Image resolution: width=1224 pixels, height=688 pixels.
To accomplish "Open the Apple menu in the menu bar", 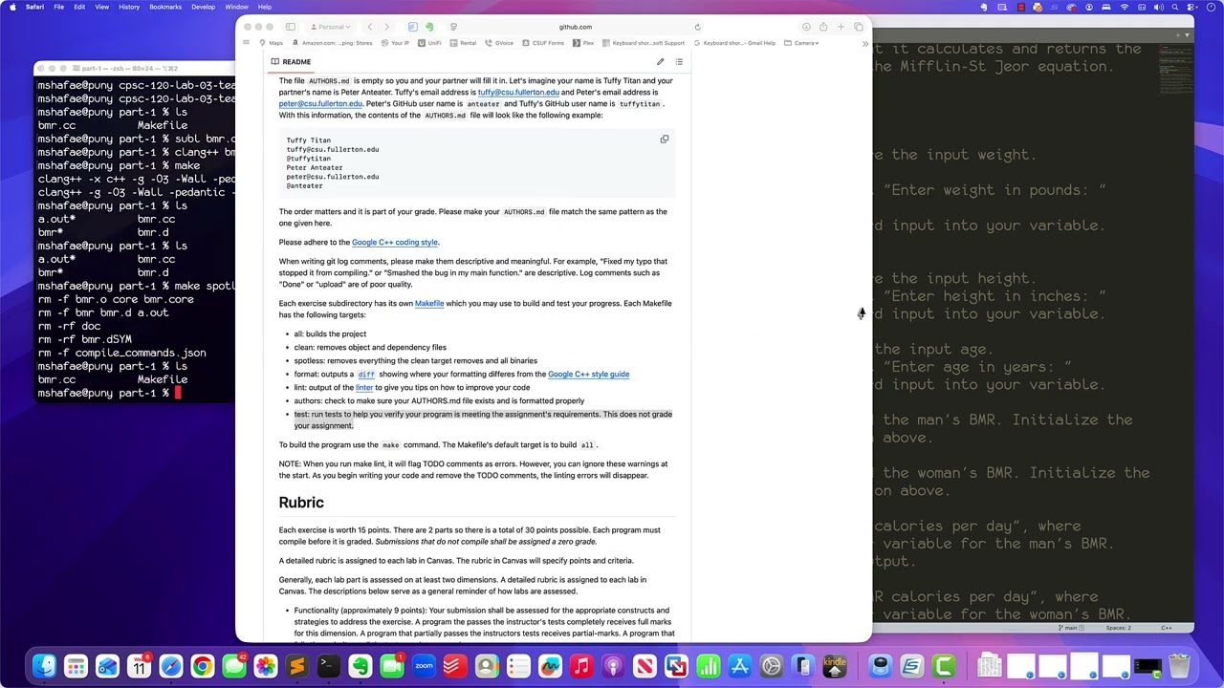I will point(12,7).
